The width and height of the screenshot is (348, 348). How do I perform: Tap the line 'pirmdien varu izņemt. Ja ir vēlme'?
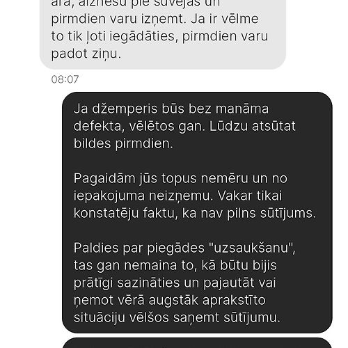[x=155, y=19]
